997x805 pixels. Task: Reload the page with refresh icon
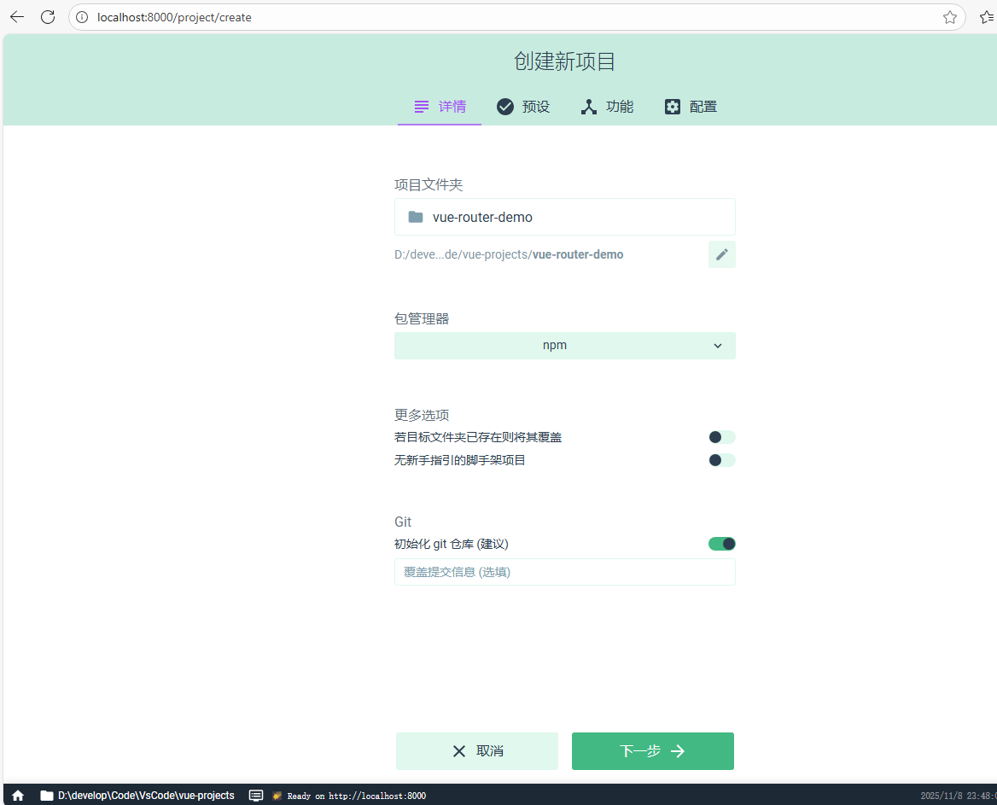click(x=48, y=17)
